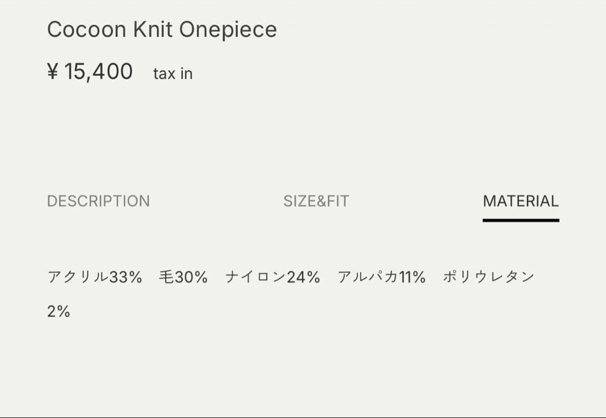Check sizing via SIZE&FIT tab
This screenshot has width=606, height=418.
[315, 201]
